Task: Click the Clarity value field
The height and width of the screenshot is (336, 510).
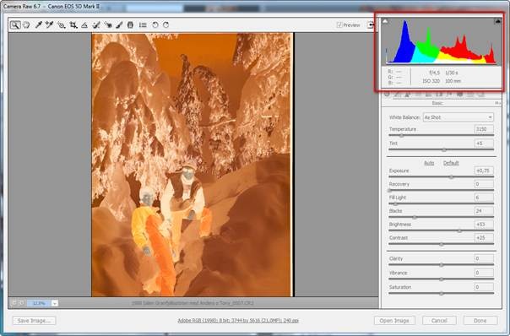Action: [484, 258]
